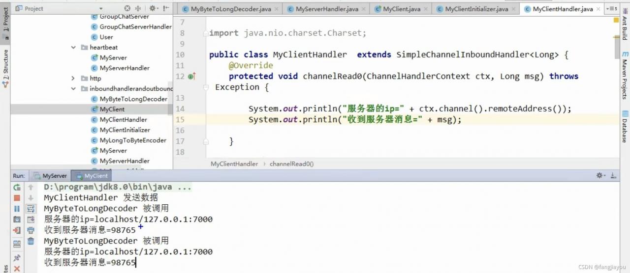The image size is (630, 273).
Task: Click override gutter icon on line 12
Action: (x=192, y=76)
